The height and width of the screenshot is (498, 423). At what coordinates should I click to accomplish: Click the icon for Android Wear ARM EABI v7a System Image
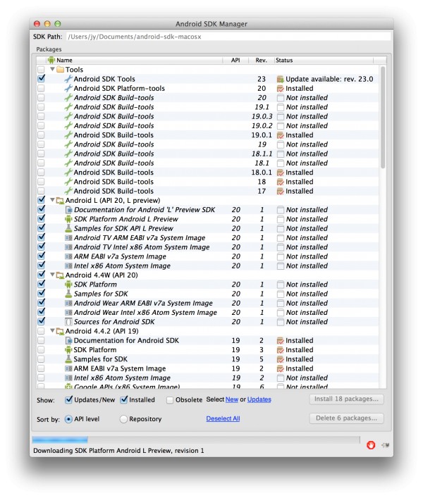(68, 304)
